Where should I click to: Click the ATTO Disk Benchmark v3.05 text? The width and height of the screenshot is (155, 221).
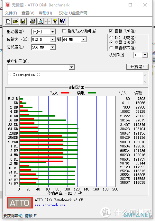pyautogui.click(x=59, y=200)
